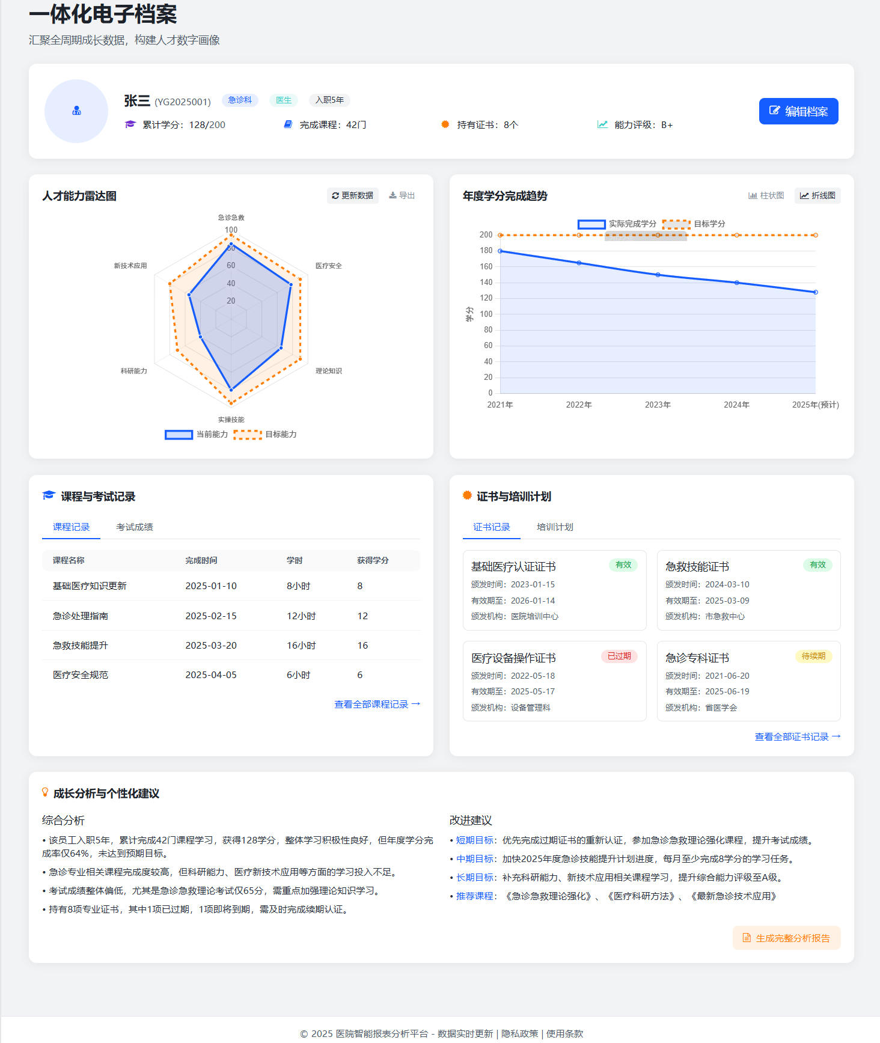Viewport: 880px width, 1043px height.
Task: Switch trend chart to 折线图 view
Action: coord(817,195)
